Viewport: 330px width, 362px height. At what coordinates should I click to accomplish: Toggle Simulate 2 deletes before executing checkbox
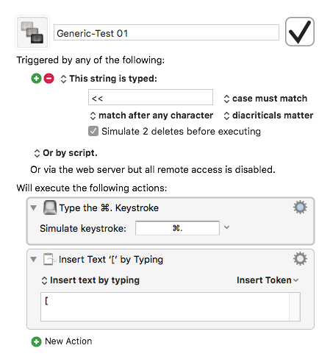pyautogui.click(x=93, y=131)
